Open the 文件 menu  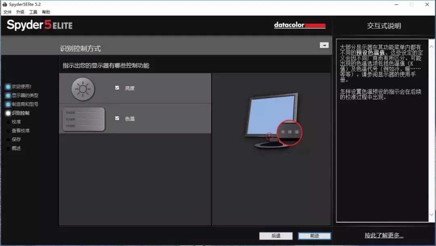click(8, 12)
